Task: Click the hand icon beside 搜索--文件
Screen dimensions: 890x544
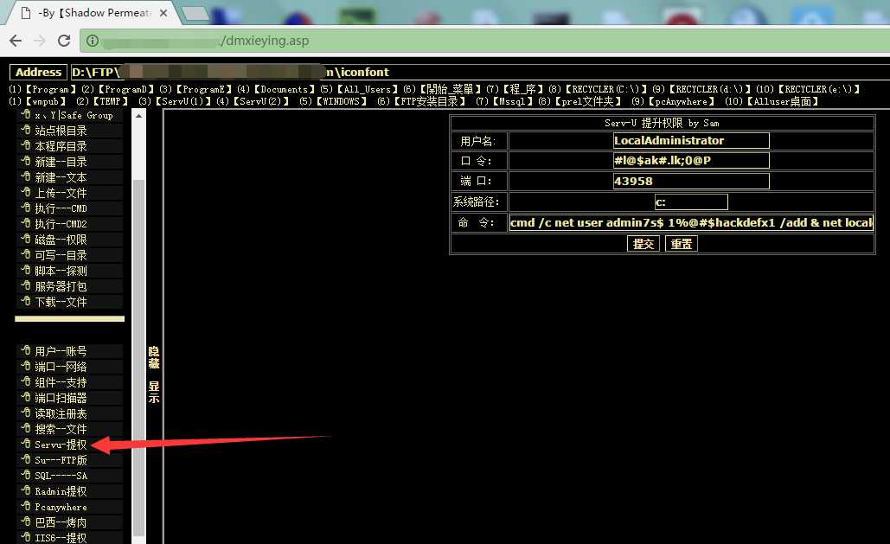Action: coord(26,429)
